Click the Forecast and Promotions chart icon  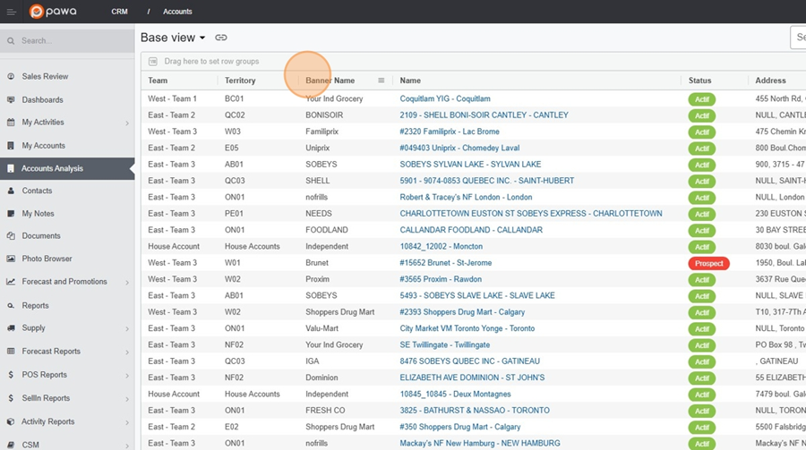coord(11,282)
